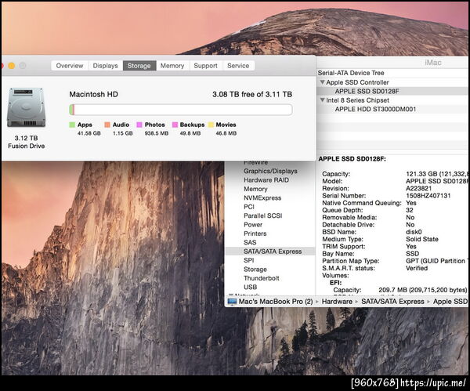Screen dimensions: 470x391
Task: Select SATA/SATA Express in the sidebar
Action: (x=270, y=252)
